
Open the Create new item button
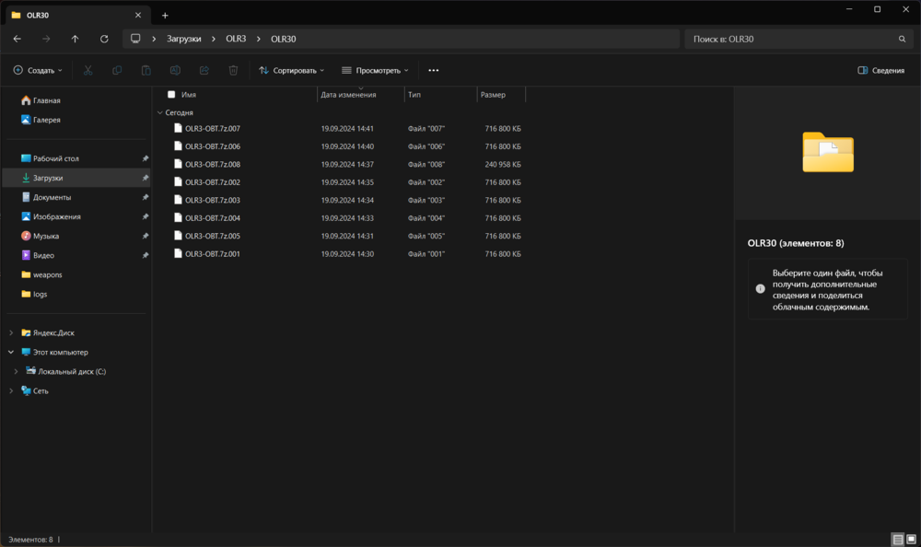click(38, 70)
